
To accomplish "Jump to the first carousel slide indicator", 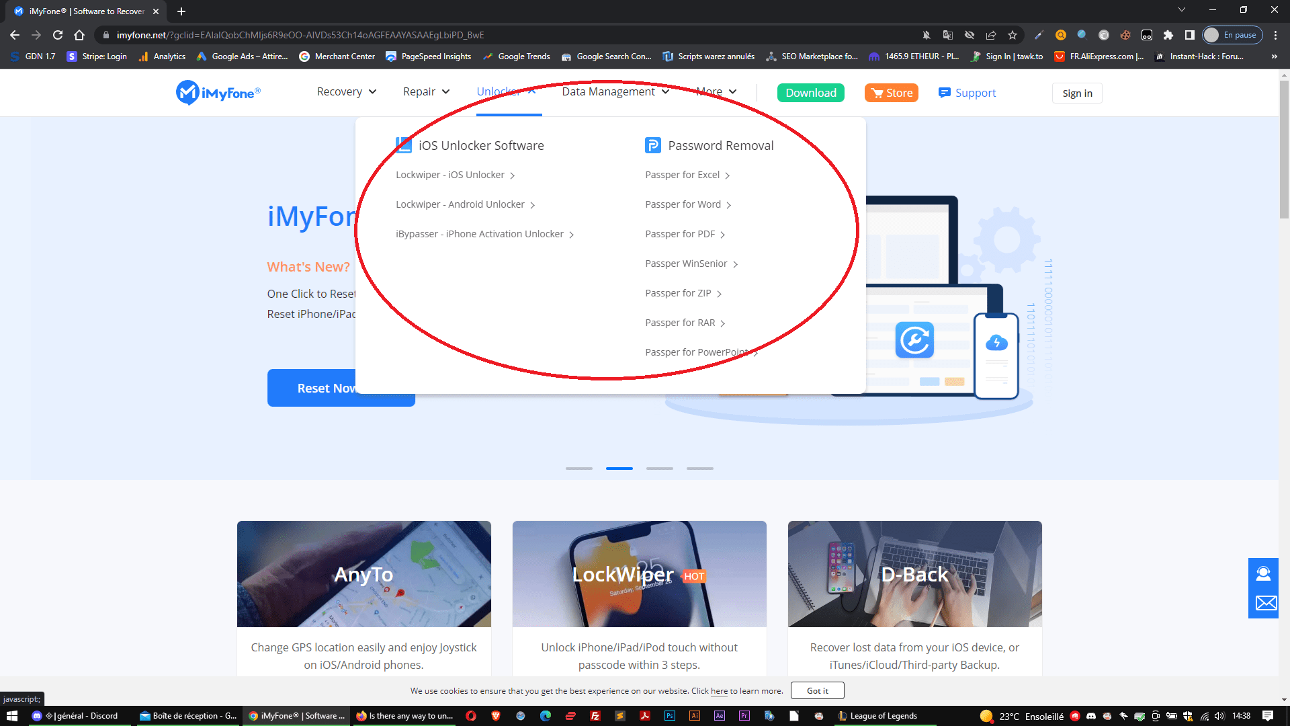I will point(579,469).
